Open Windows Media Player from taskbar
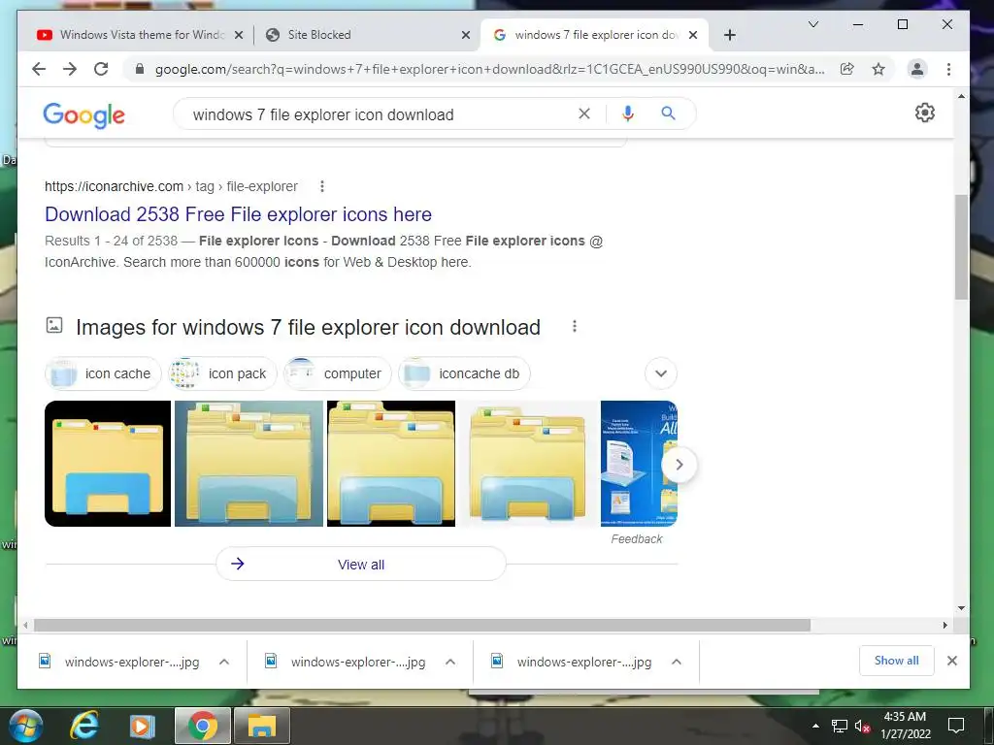 (142, 726)
